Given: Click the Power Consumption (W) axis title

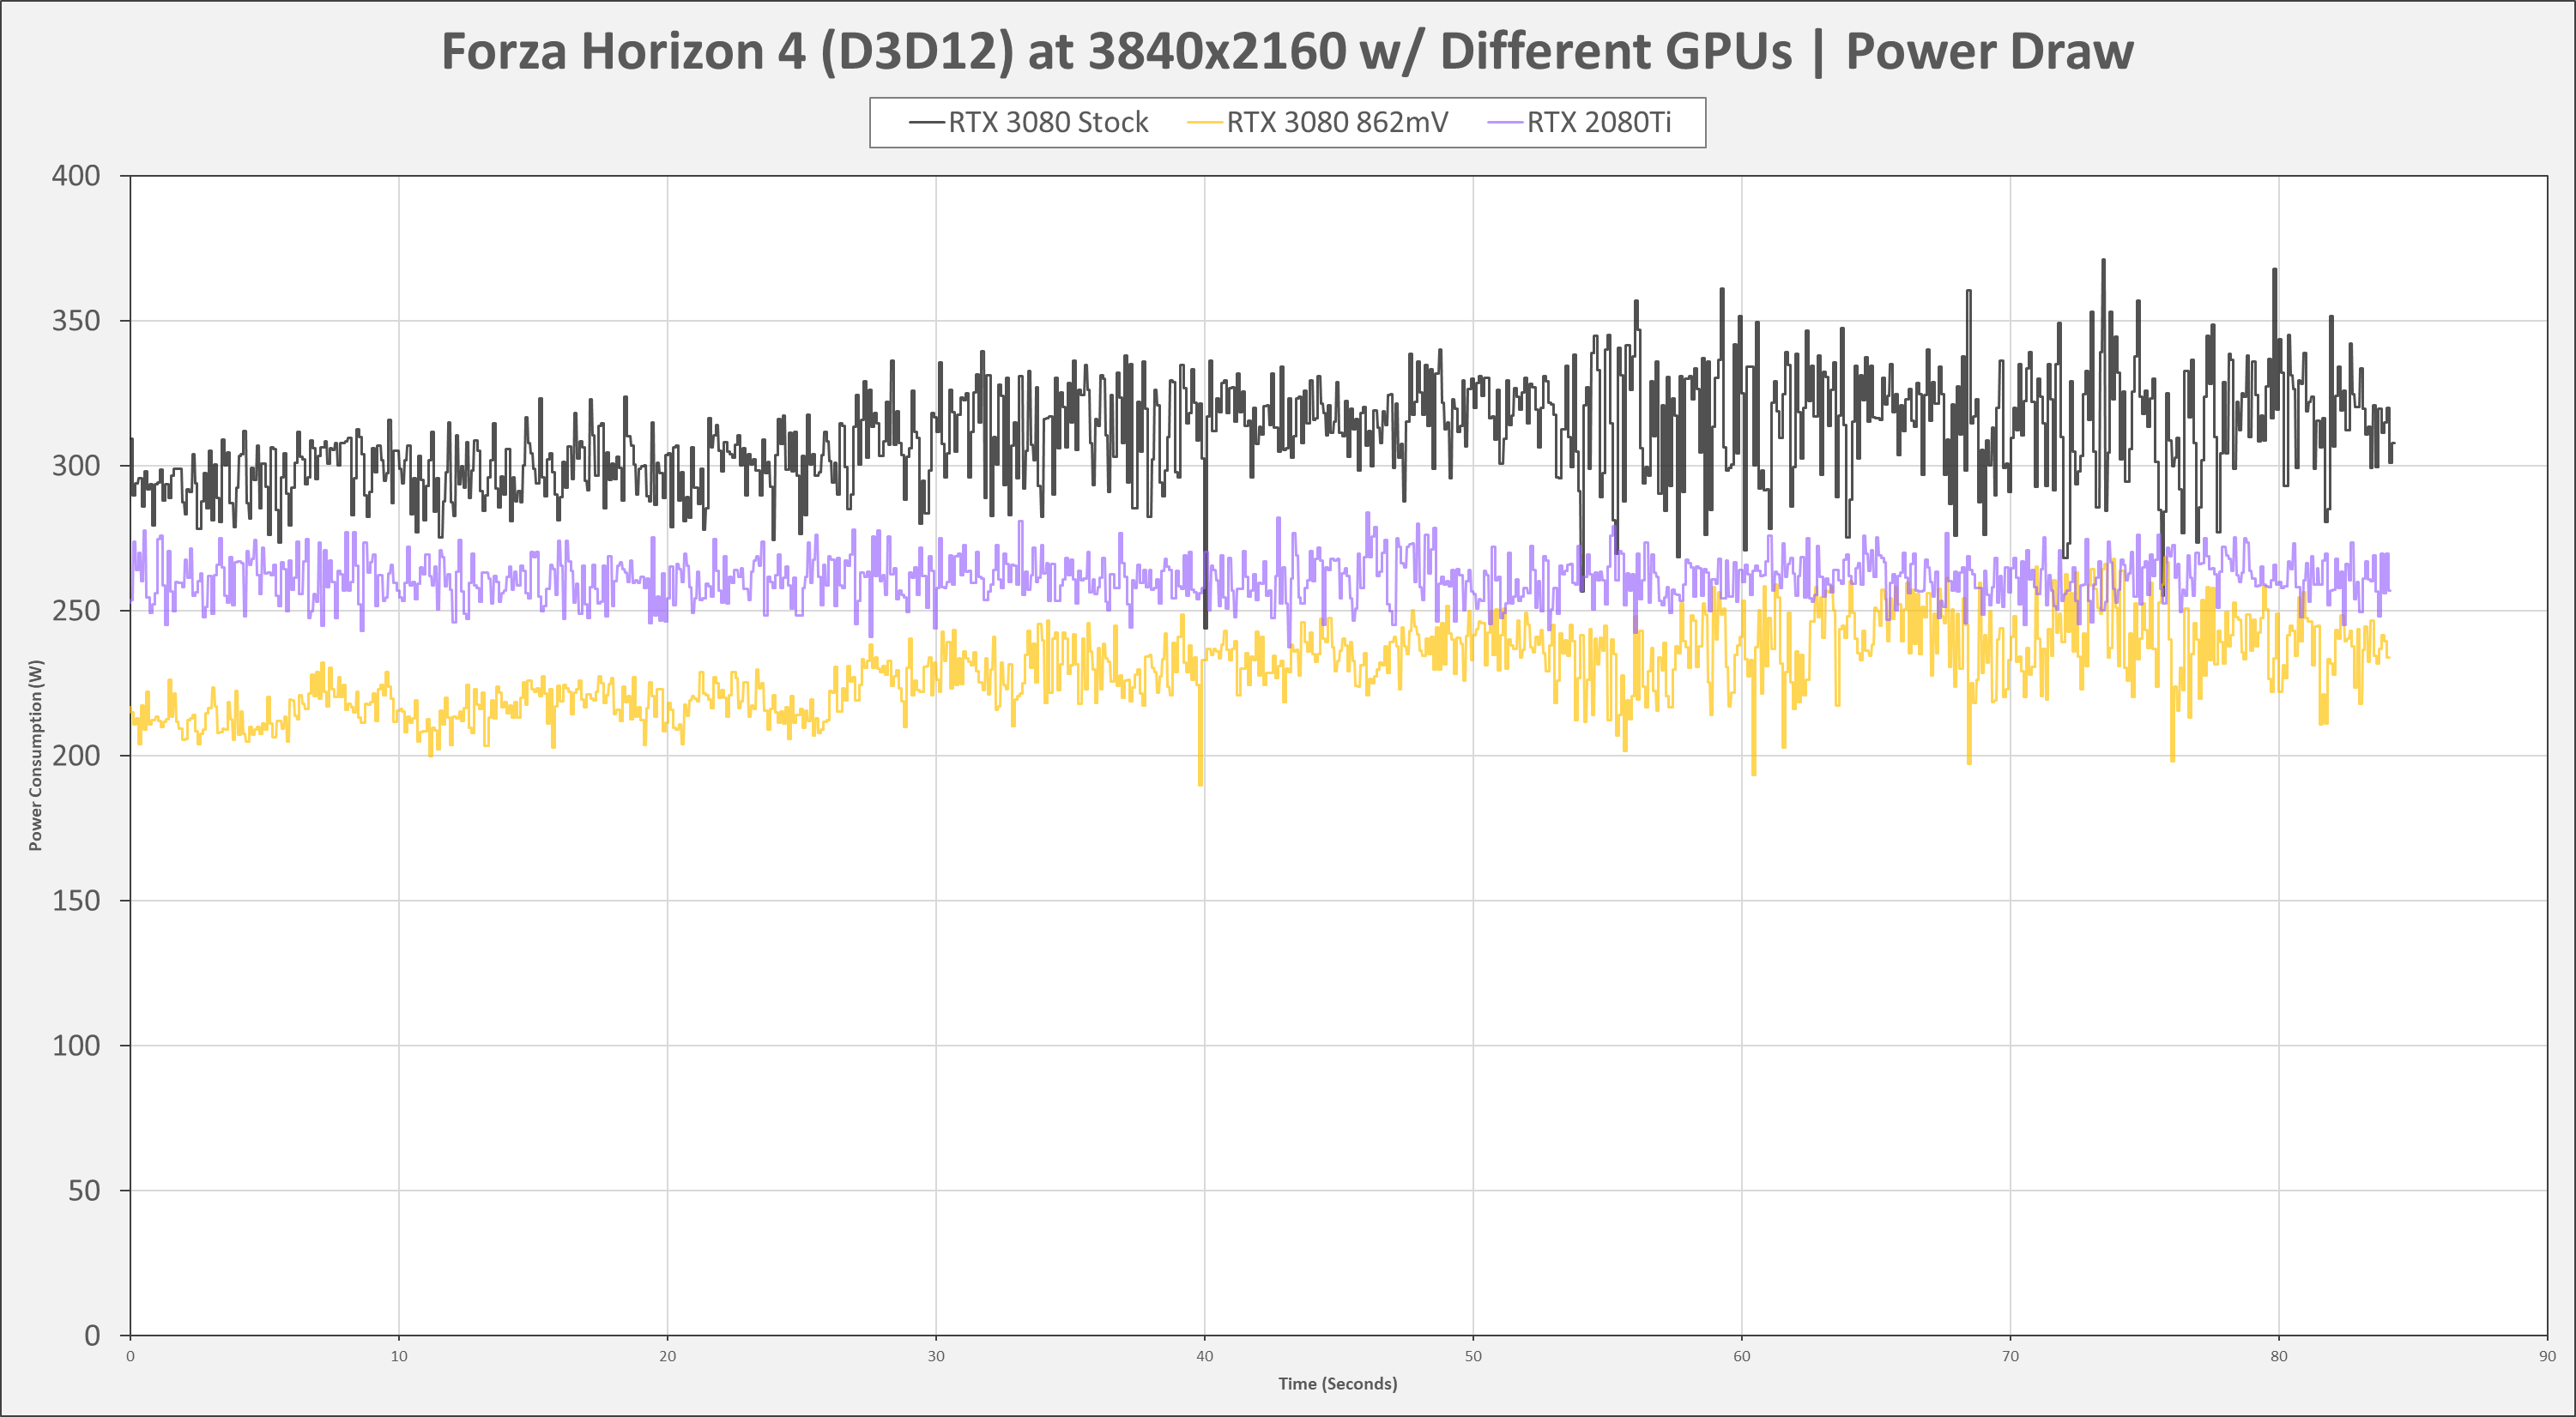Looking at the screenshot, I should pos(36,756).
